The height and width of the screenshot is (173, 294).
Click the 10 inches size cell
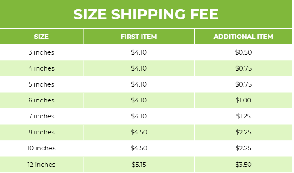tap(41, 148)
